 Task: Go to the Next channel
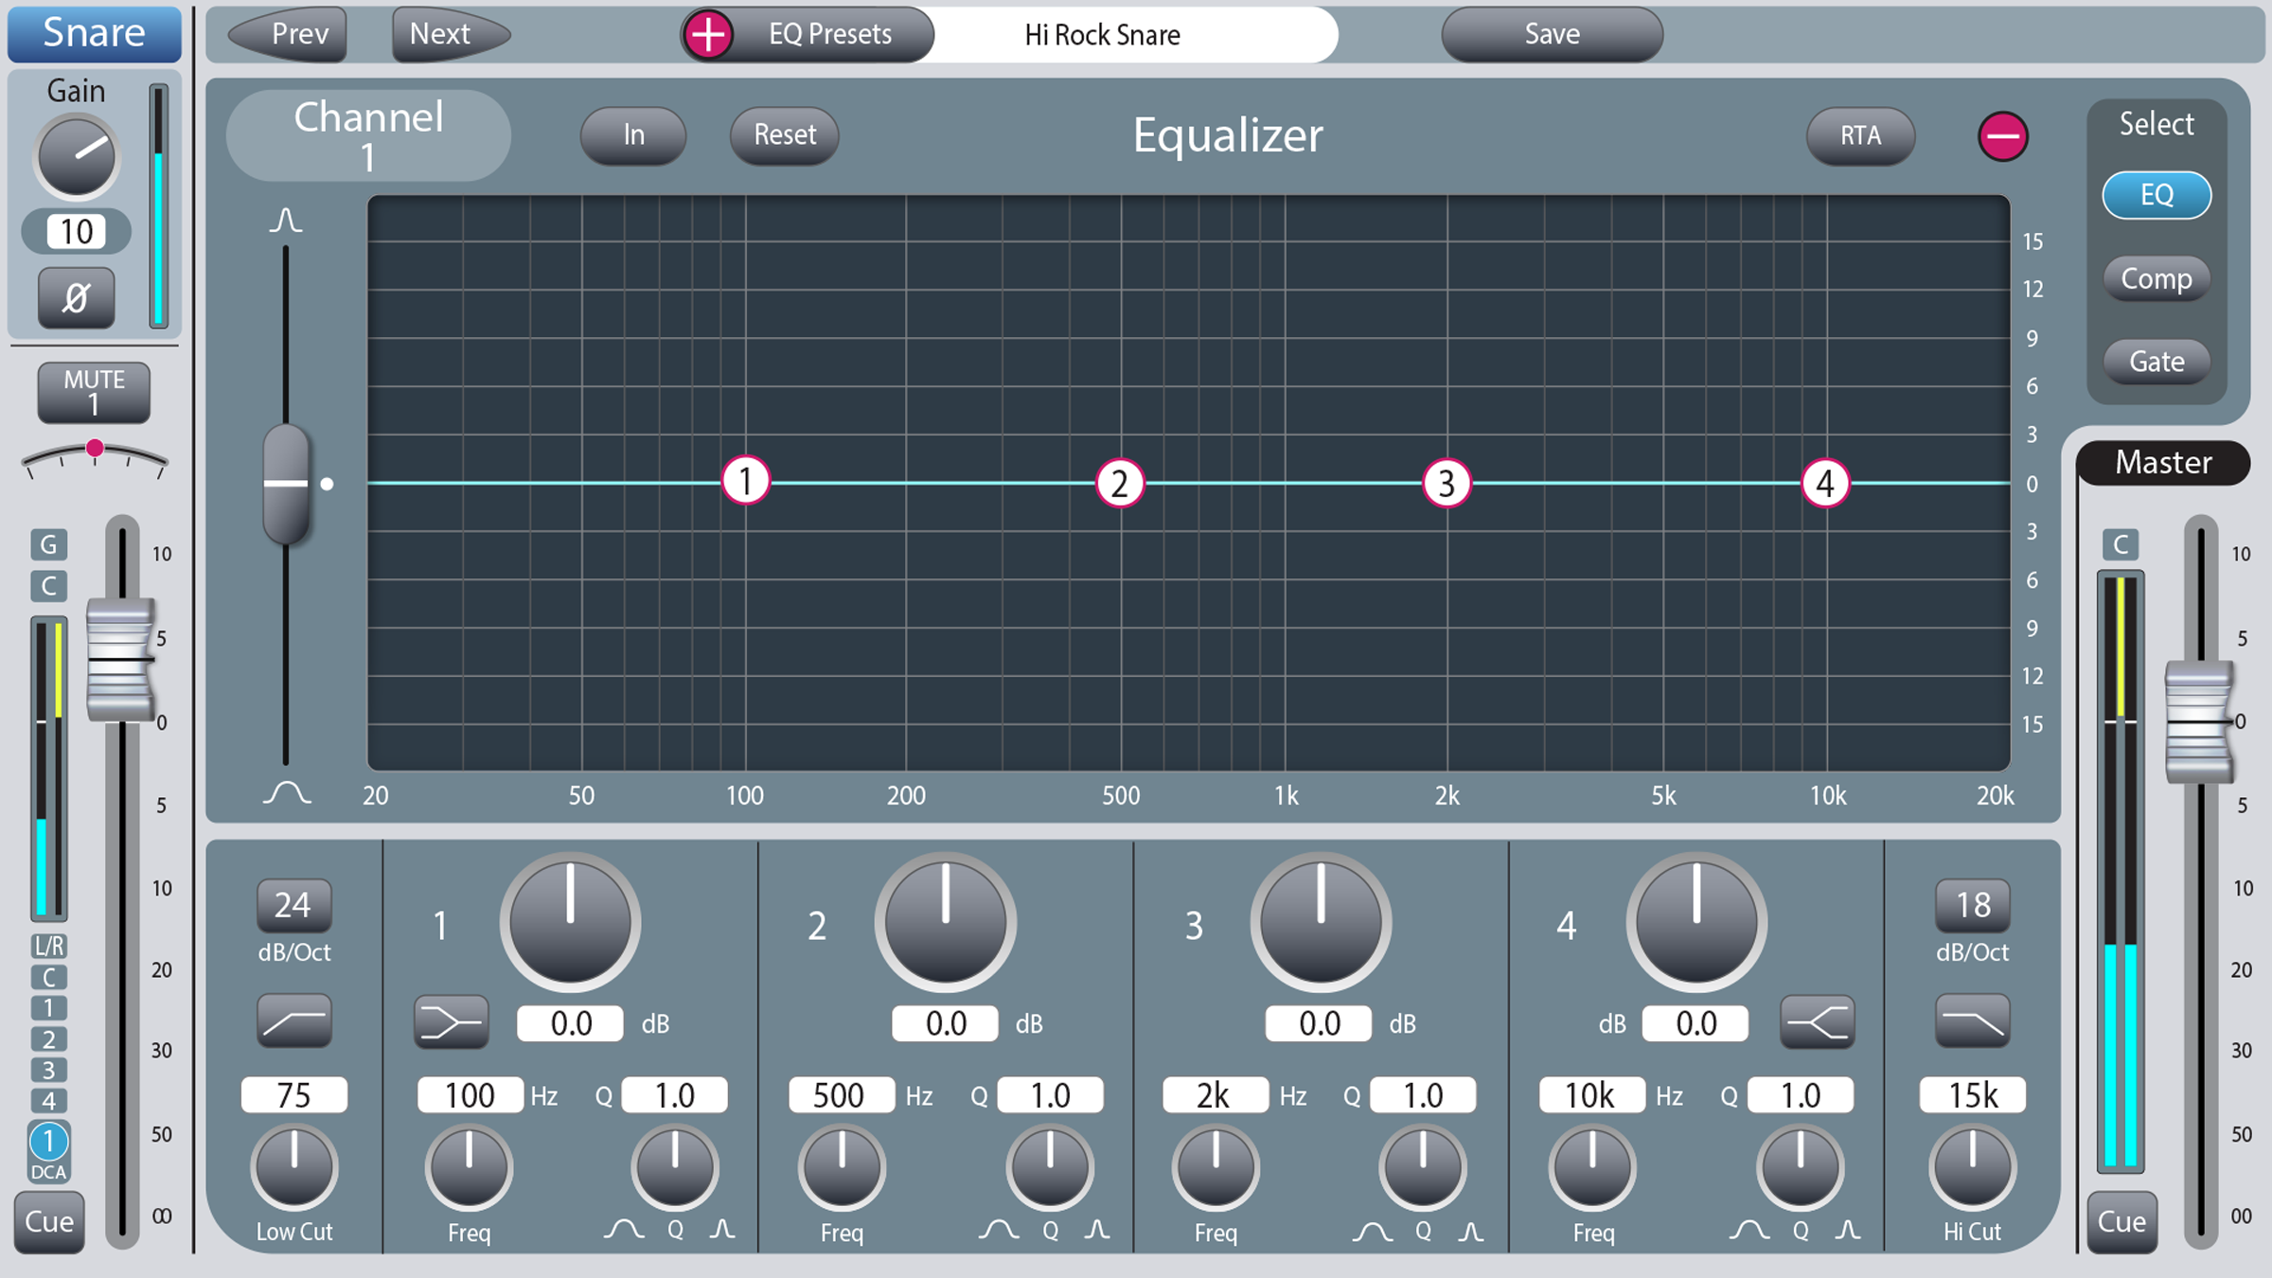451,35
